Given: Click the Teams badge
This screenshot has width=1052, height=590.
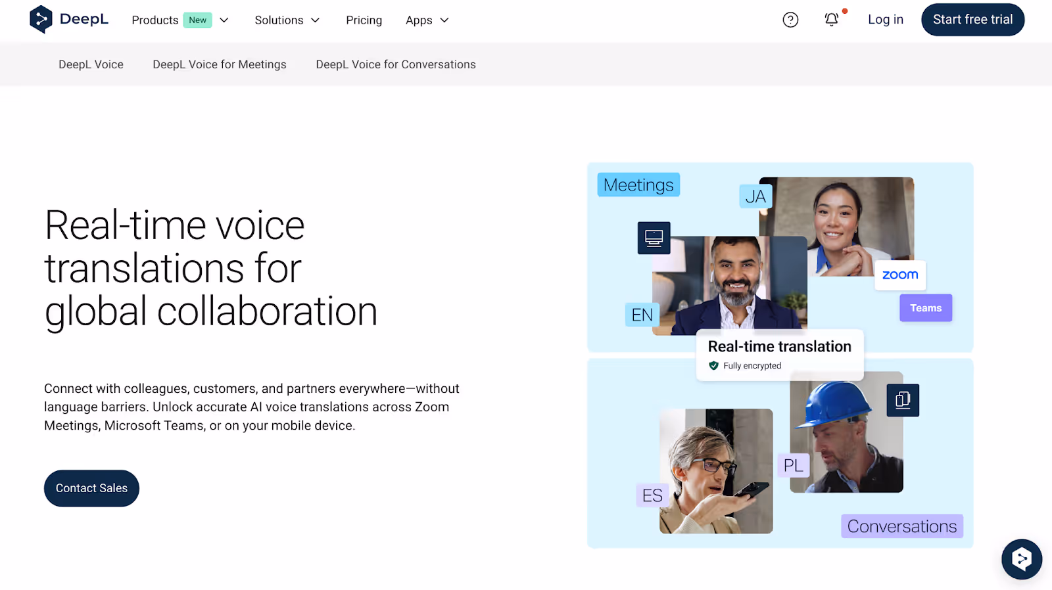Looking at the screenshot, I should coord(926,307).
